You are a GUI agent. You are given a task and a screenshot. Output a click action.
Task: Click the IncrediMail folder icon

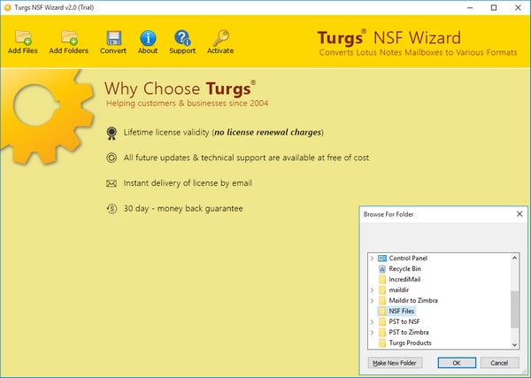click(x=382, y=280)
